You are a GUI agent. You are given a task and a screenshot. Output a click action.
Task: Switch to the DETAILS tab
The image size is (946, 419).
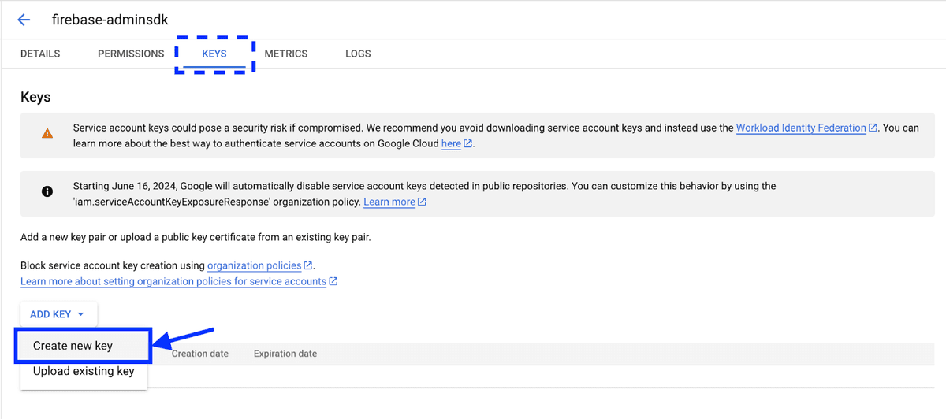point(40,54)
